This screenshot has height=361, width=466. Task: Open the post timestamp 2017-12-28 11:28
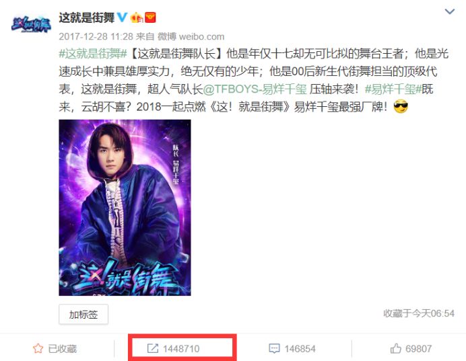click(96, 36)
